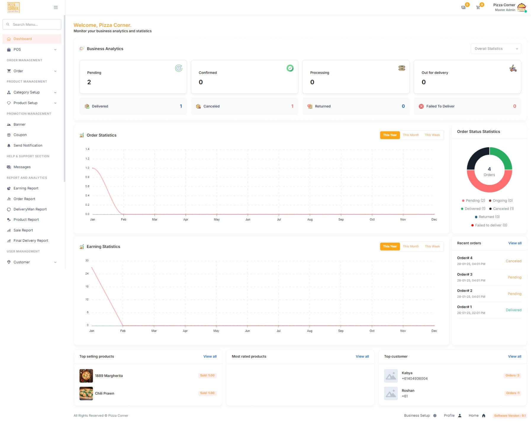
Task: View all recent orders
Action: pos(515,243)
